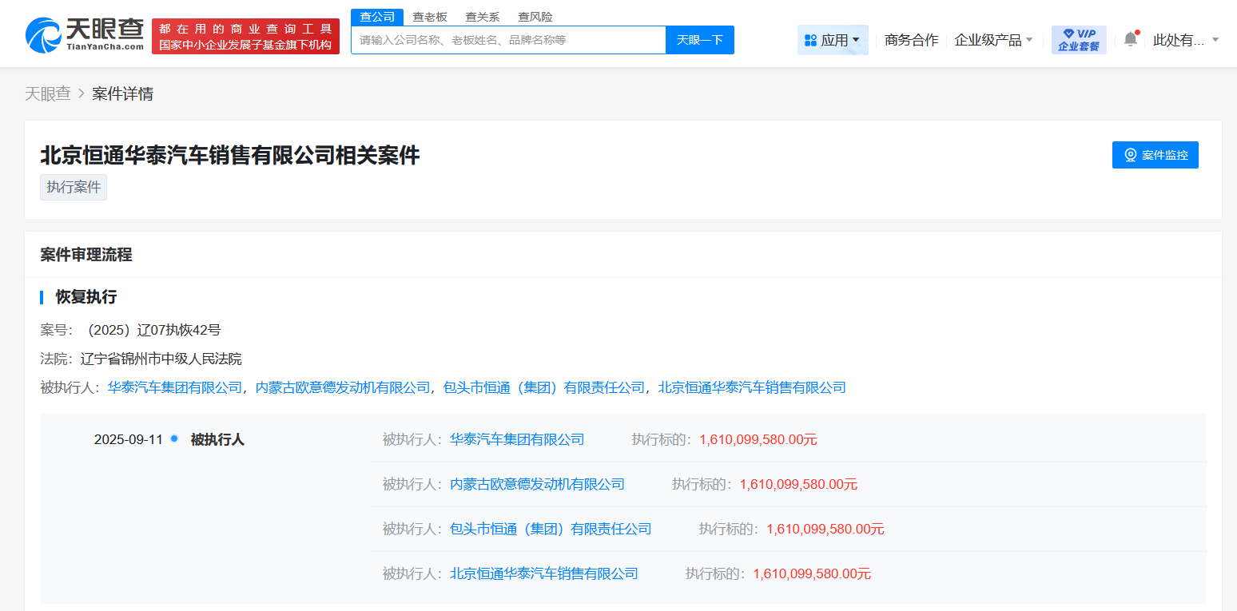Open 内蒙古欧意德发动机有限公司 in the 被执行人 header line
Image resolution: width=1237 pixels, height=611 pixels.
(x=343, y=387)
